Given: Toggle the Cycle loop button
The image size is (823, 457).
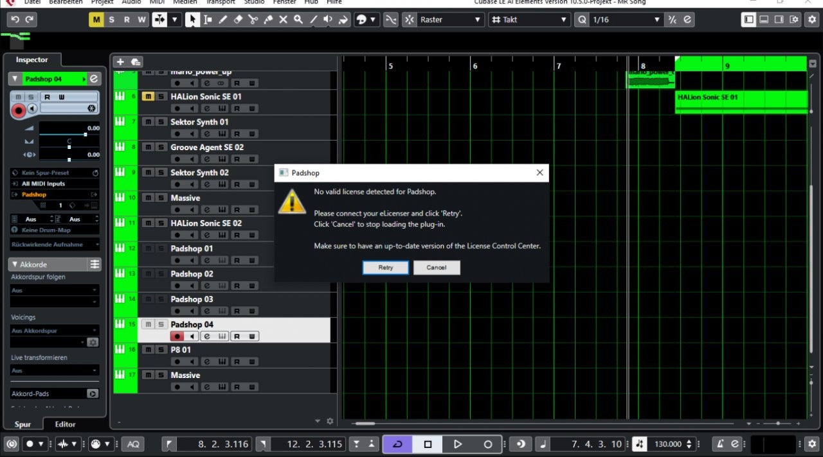Looking at the screenshot, I should click(397, 444).
